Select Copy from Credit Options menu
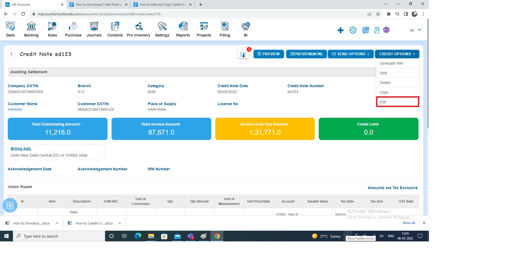The width and height of the screenshot is (526, 265). pos(398,92)
